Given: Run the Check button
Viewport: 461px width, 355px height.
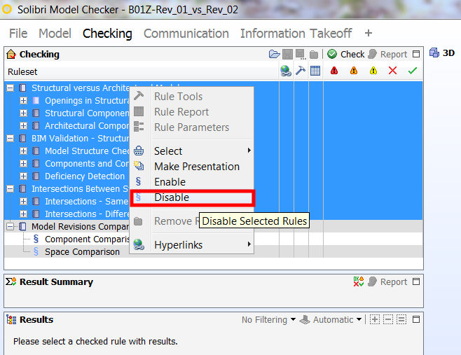Looking at the screenshot, I should 346,54.
